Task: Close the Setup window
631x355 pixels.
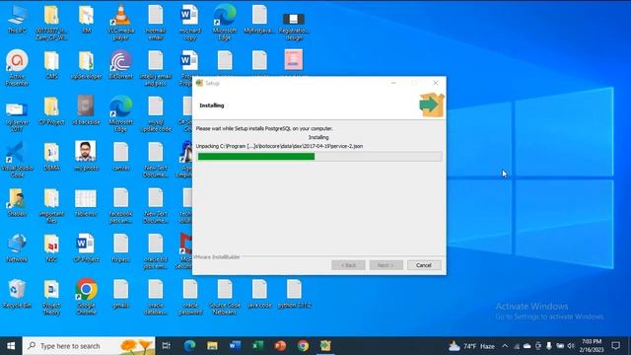Action: (x=436, y=83)
